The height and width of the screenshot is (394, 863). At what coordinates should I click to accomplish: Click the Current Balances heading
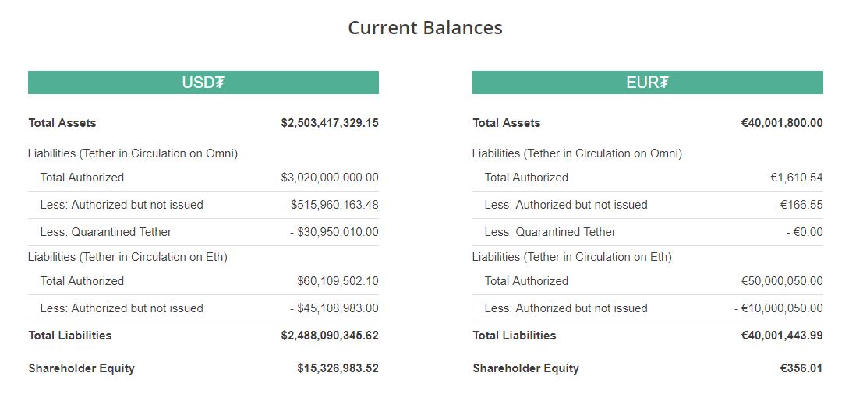coord(425,28)
